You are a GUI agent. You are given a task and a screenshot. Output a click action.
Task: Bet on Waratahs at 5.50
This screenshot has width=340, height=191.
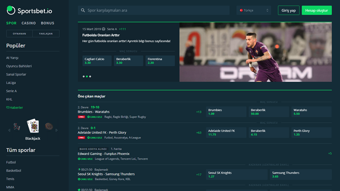point(312,112)
